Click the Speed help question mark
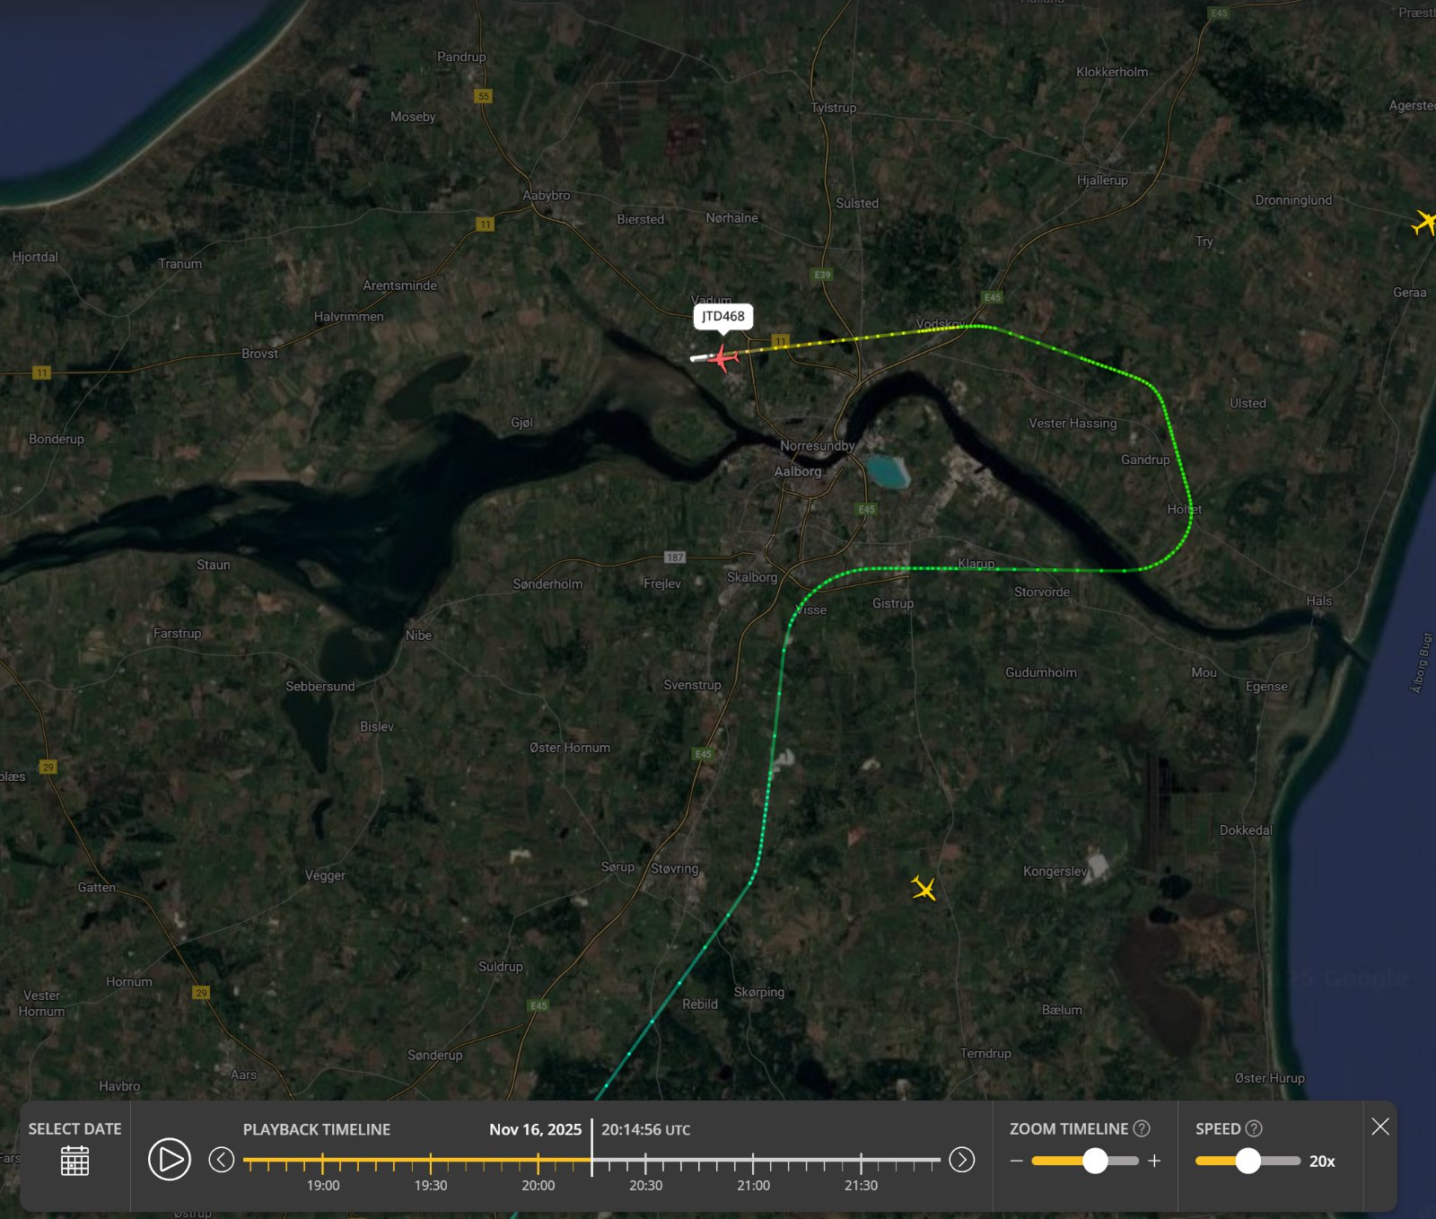Screen dimensions: 1436x1219 1254,1128
